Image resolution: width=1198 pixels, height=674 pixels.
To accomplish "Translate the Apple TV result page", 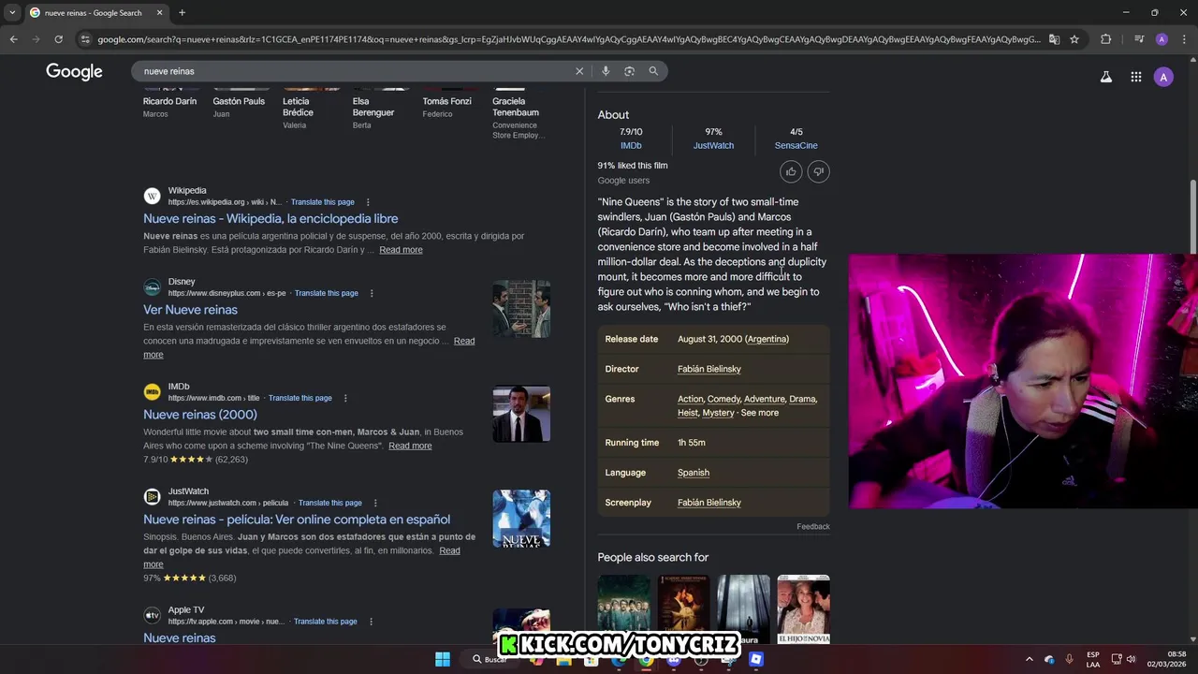I will [326, 622].
